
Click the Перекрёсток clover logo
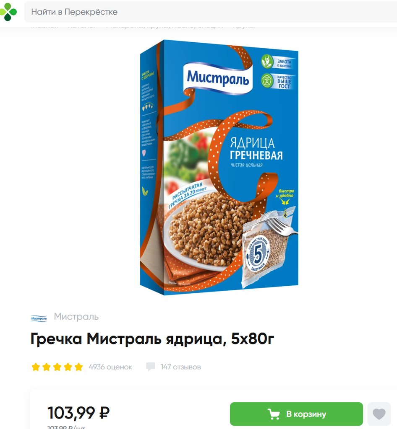8,12
